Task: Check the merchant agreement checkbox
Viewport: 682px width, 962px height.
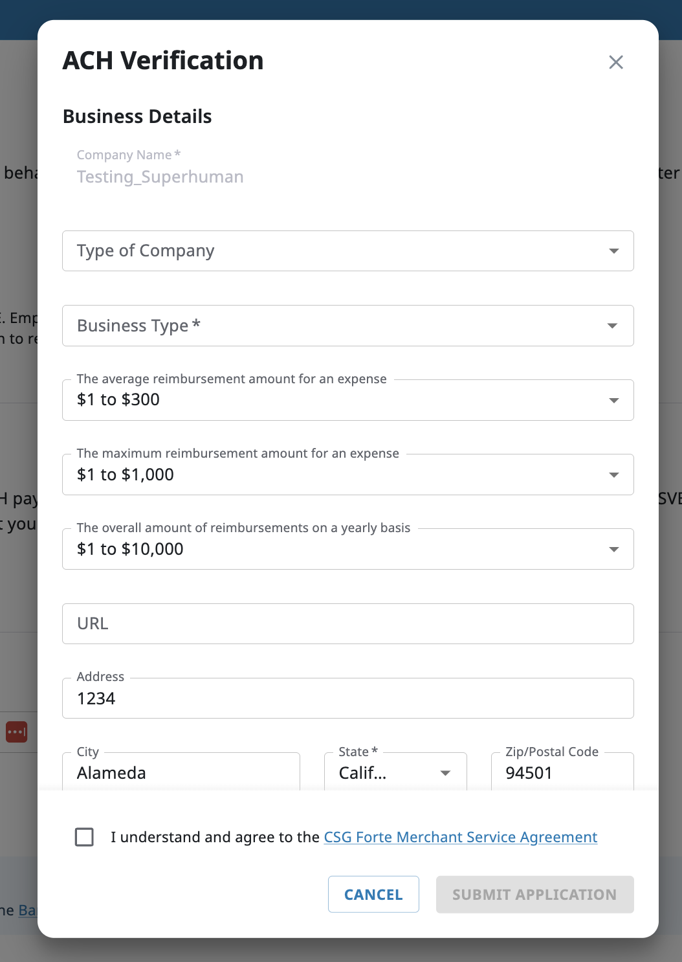Action: pyautogui.click(x=85, y=837)
